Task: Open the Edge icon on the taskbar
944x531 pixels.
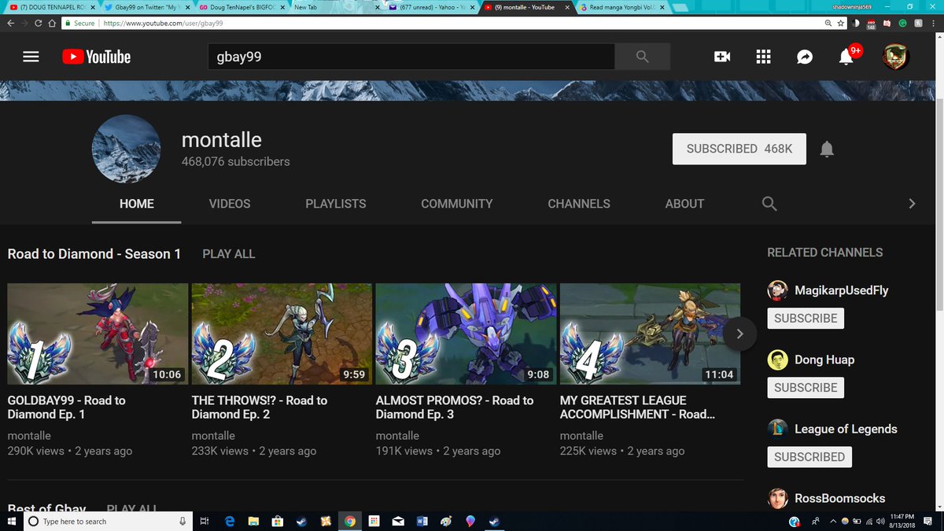Action: coord(230,522)
